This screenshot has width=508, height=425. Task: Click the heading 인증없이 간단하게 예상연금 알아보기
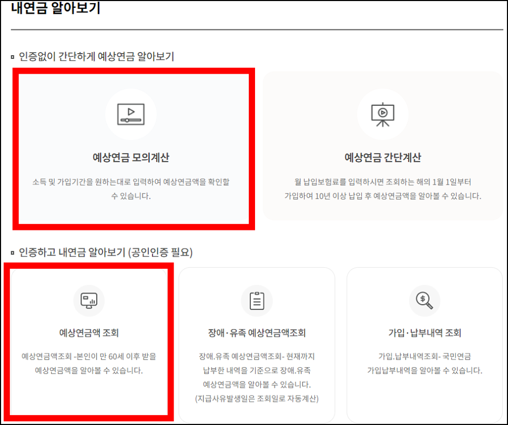coord(97,57)
